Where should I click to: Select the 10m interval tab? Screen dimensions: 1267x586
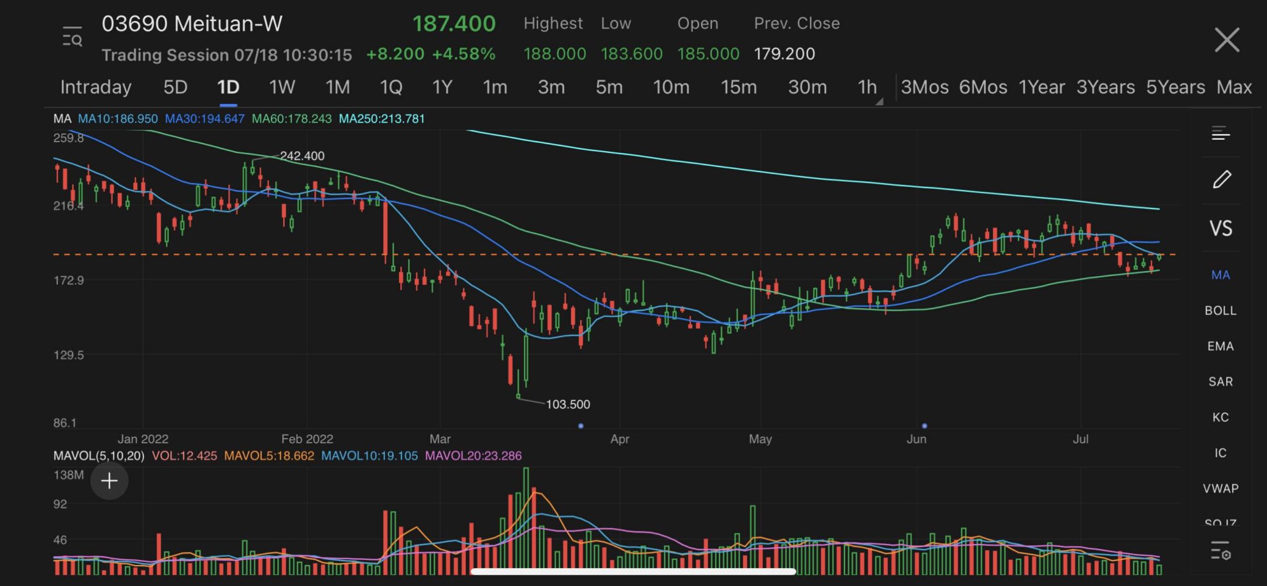[671, 87]
